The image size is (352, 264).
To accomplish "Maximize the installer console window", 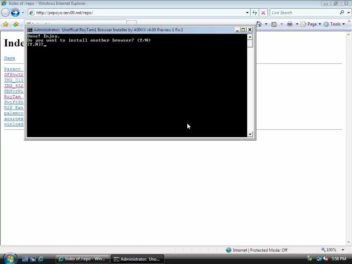I will coord(243,30).
